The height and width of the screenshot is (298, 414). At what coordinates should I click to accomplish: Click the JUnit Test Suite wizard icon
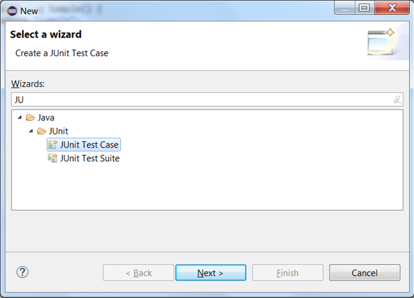click(52, 158)
